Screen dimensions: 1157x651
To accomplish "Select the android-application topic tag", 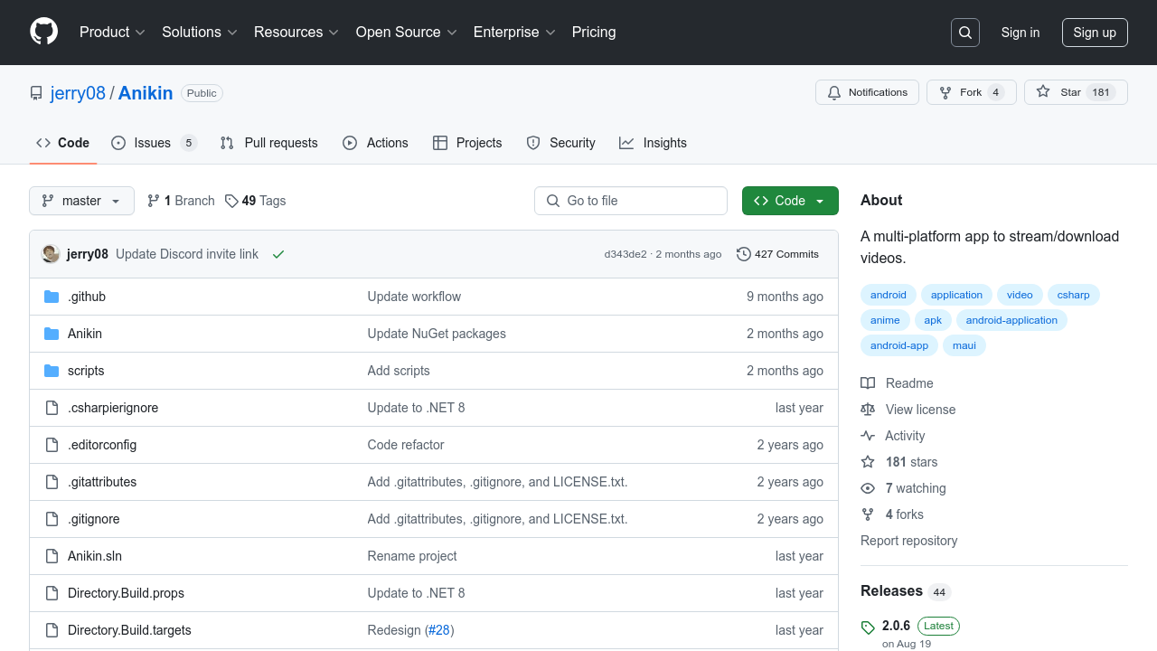I will click(x=1011, y=320).
